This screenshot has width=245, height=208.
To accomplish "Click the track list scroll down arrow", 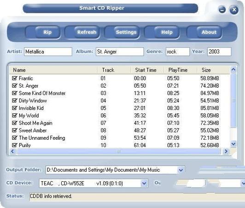I will [233, 144].
